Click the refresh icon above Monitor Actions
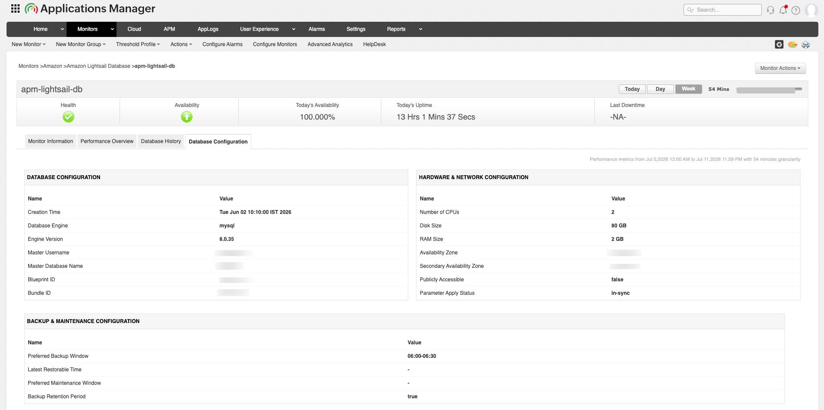Viewport: 824px width, 410px height. 779,44
